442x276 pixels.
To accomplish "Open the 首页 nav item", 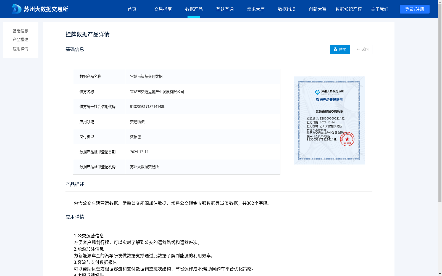I will click(x=132, y=9).
